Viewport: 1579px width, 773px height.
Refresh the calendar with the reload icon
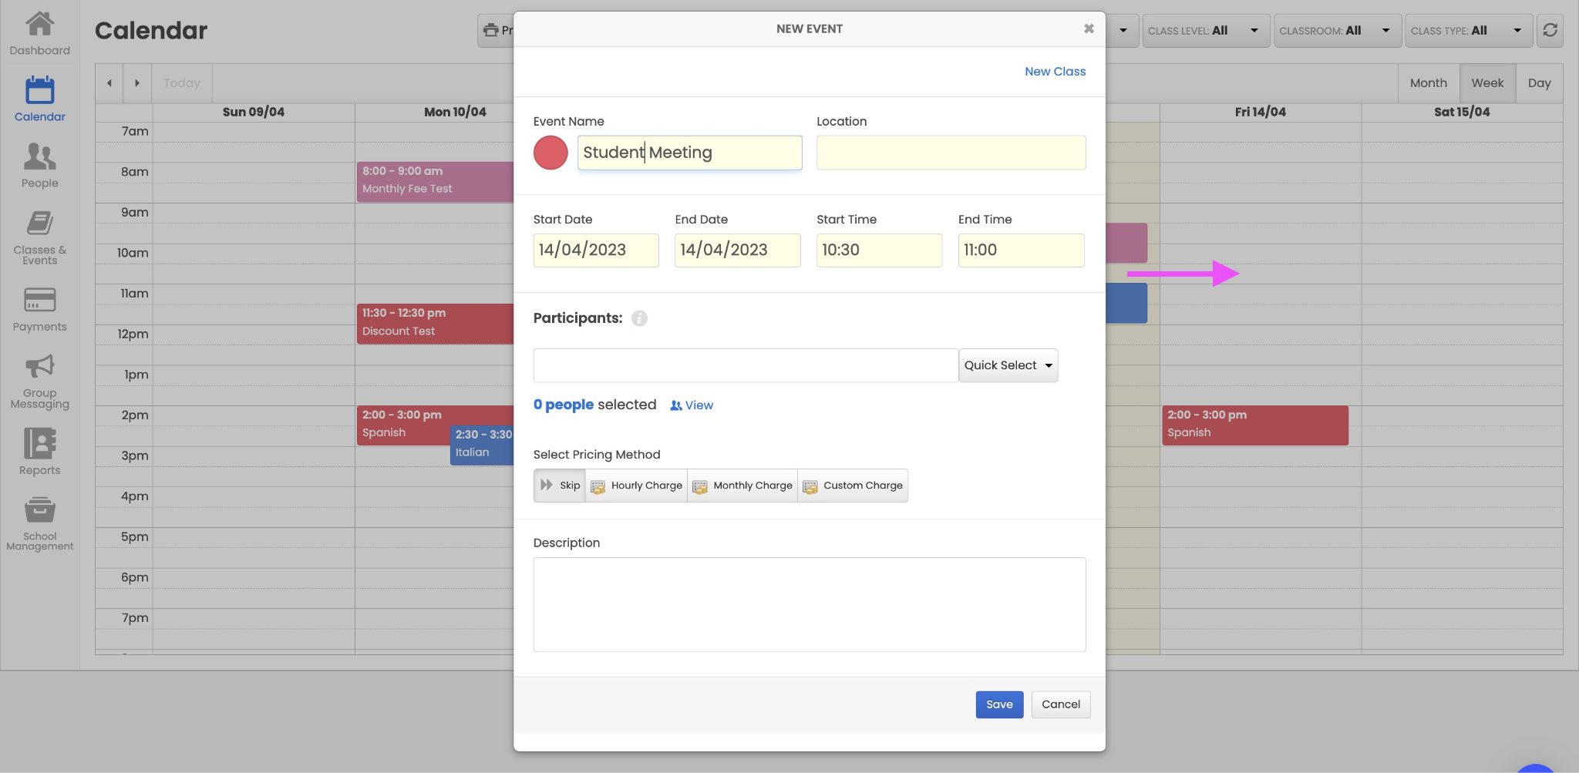coord(1550,31)
